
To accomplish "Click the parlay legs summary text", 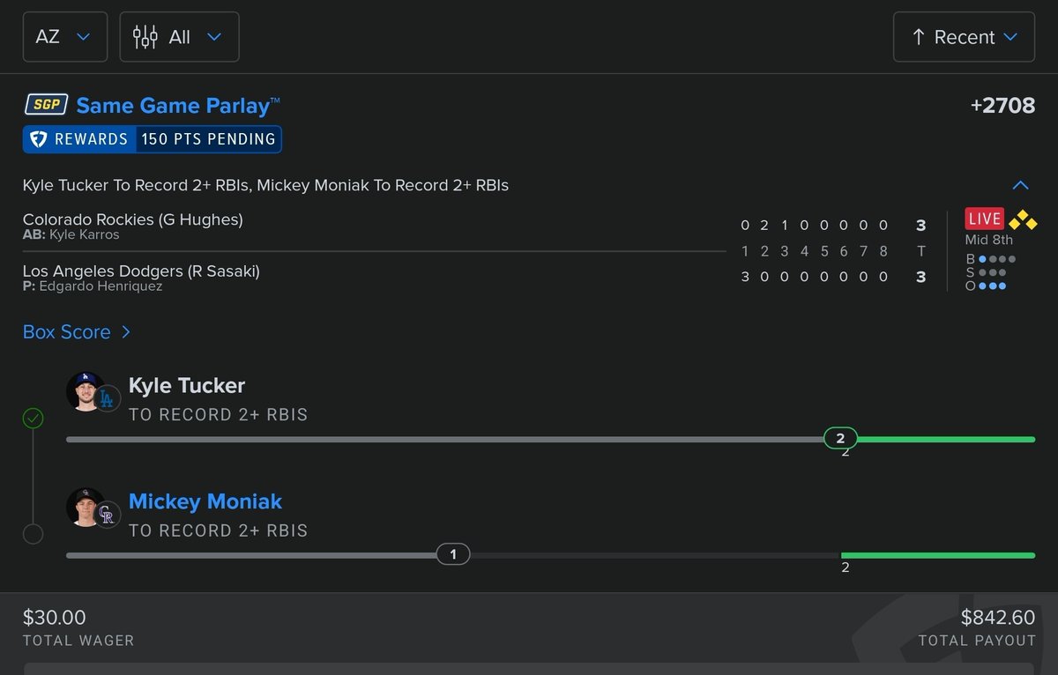I will click(x=265, y=186).
